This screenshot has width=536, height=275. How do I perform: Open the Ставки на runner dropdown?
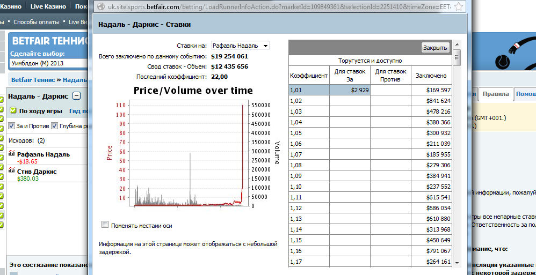[240, 46]
